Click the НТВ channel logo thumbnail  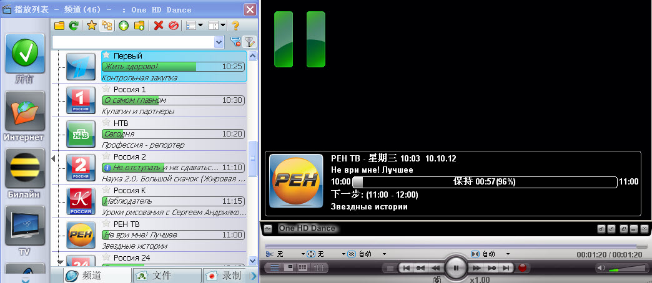(81, 134)
